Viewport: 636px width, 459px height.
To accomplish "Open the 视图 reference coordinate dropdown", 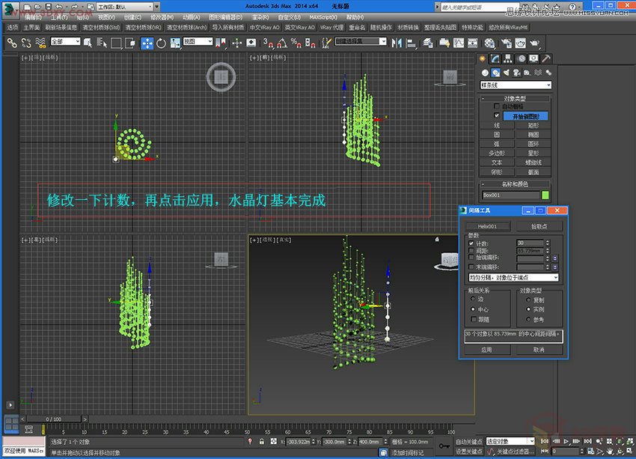I will coord(198,41).
